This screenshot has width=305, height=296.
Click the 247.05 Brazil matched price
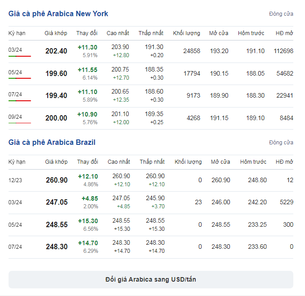coord(57,202)
